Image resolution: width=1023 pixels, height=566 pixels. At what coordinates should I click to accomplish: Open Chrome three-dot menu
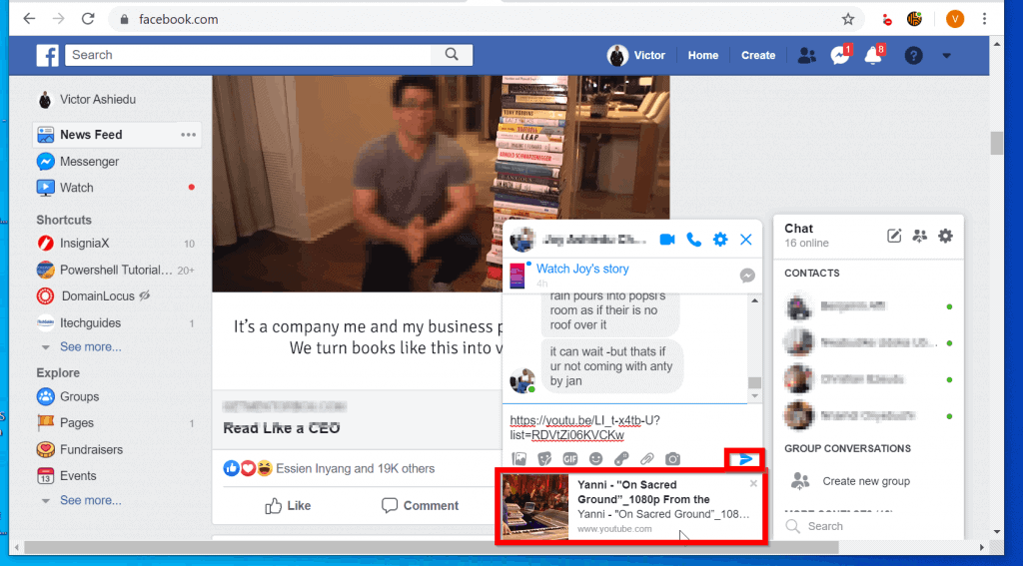click(984, 19)
